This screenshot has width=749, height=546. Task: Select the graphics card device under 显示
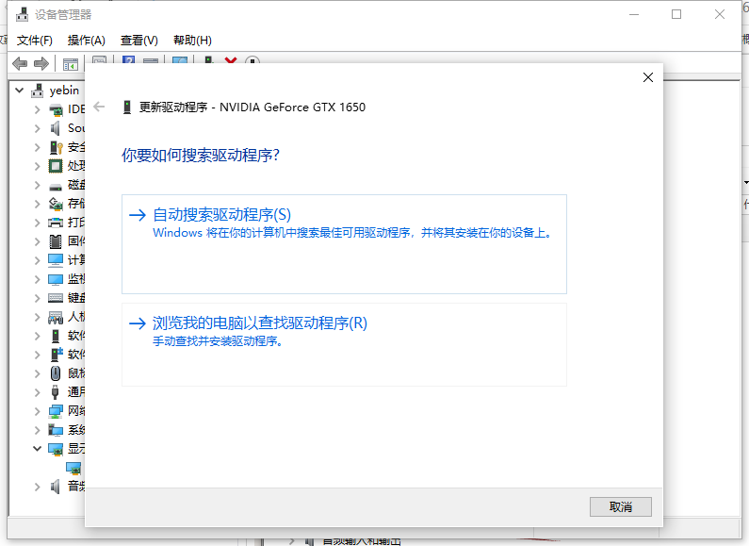coord(73,468)
